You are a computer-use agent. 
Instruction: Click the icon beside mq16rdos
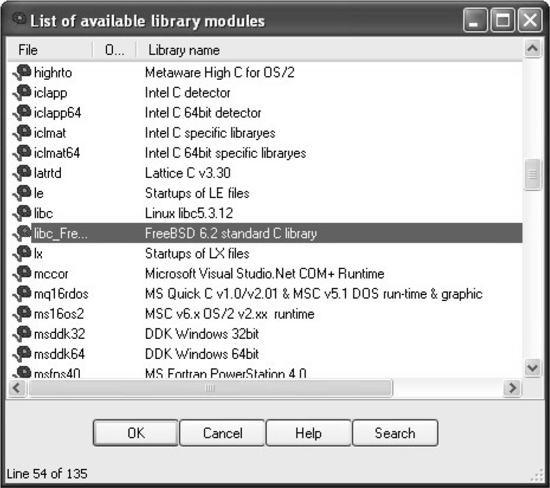pos(22,293)
